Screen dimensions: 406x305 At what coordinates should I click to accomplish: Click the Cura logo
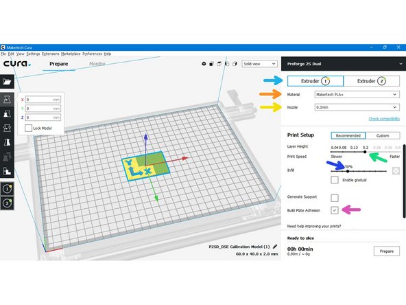(17, 63)
